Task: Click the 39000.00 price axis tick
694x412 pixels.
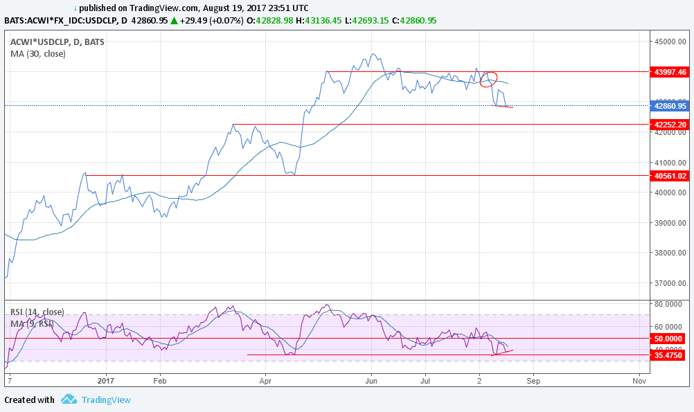Action: pyautogui.click(x=670, y=222)
